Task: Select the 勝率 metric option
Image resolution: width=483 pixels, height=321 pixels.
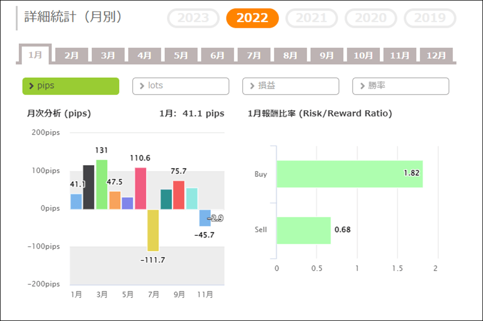Action: click(x=400, y=86)
